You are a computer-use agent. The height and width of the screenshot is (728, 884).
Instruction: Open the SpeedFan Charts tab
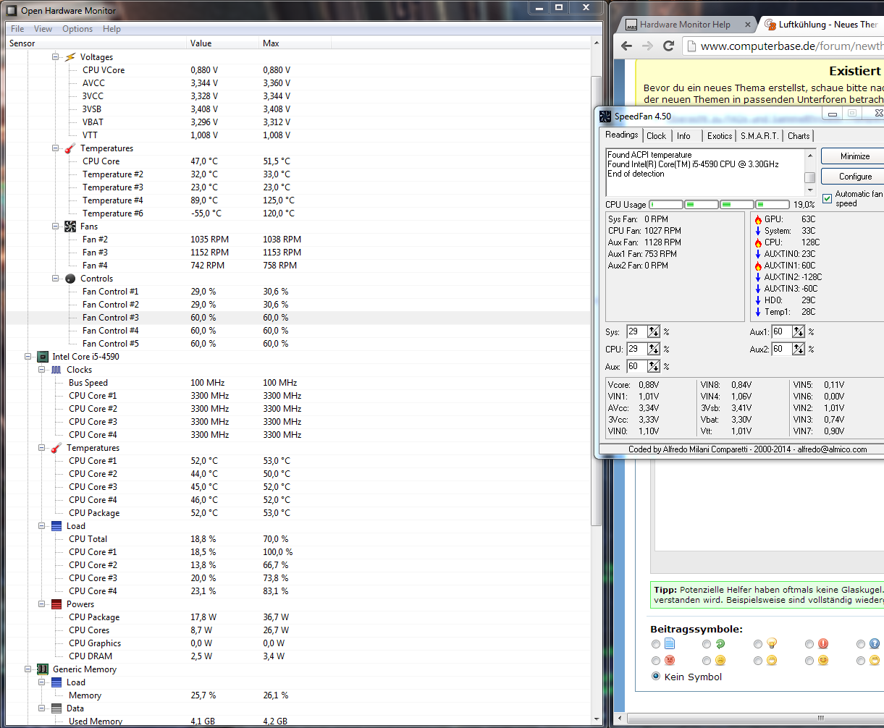click(x=799, y=136)
